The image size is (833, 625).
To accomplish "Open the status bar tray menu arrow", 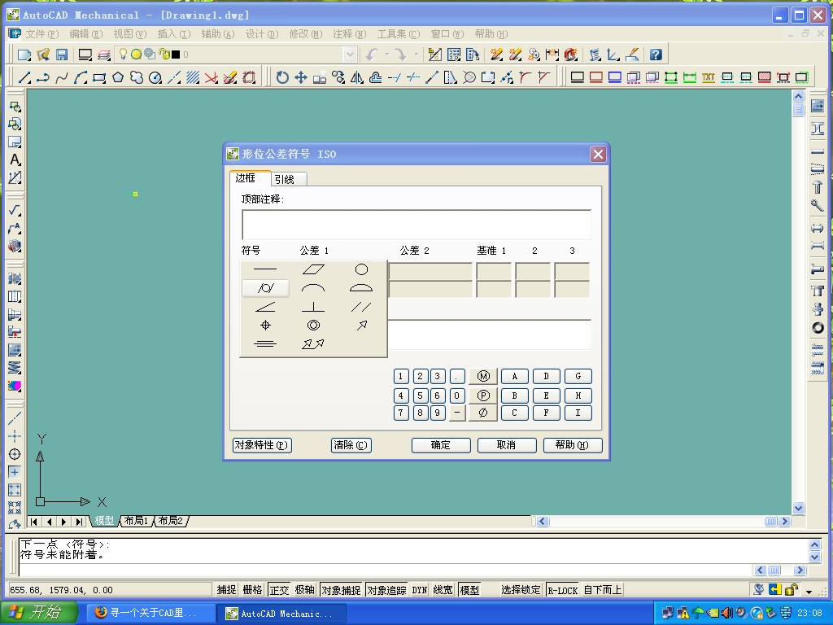I will pyautogui.click(x=809, y=592).
